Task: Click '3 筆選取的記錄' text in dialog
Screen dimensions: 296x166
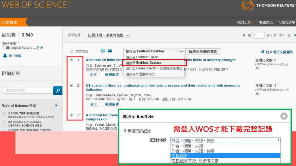Action: coord(137,131)
